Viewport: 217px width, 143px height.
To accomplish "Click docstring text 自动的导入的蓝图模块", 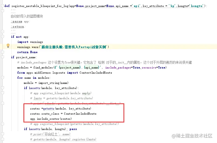I will coord(27,16).
